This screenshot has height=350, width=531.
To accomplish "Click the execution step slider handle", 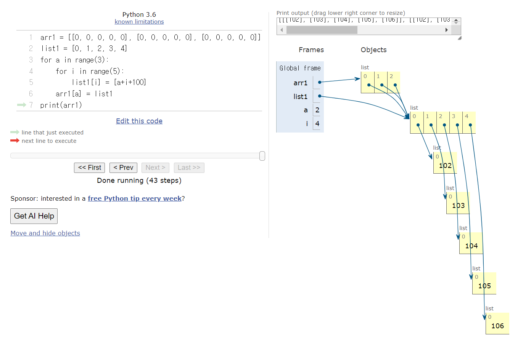I will (262, 156).
